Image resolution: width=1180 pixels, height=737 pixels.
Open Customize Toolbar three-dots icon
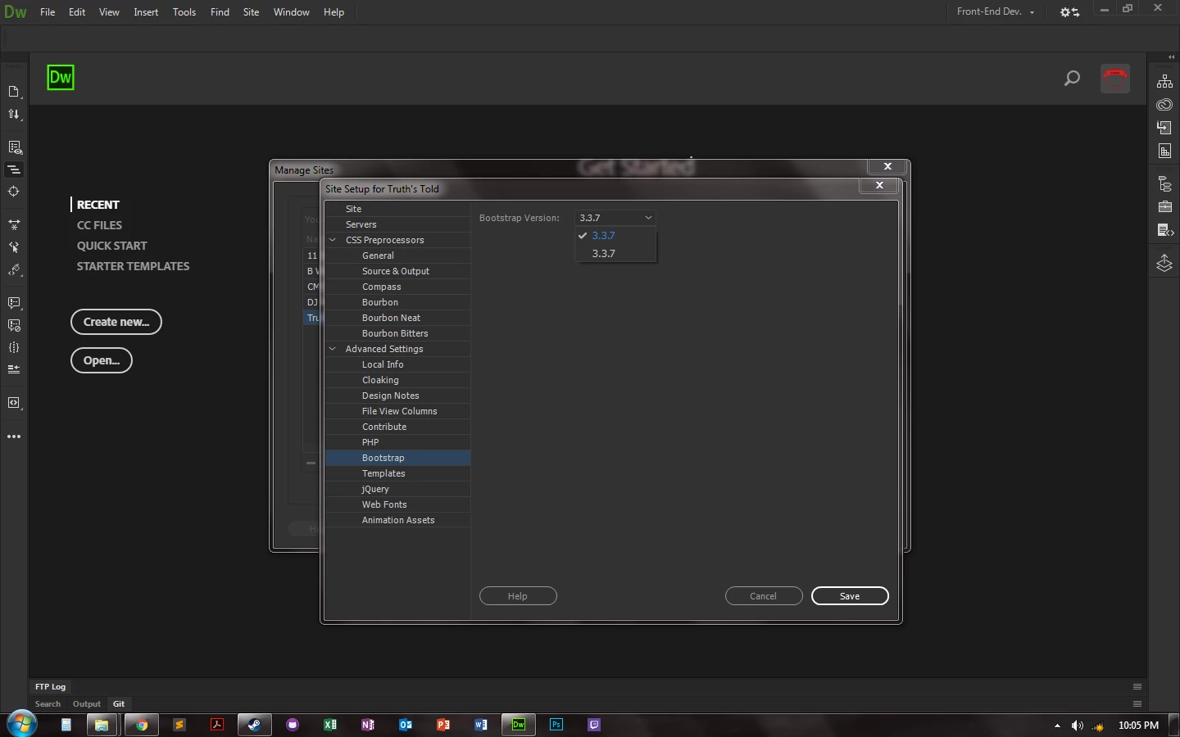14,436
